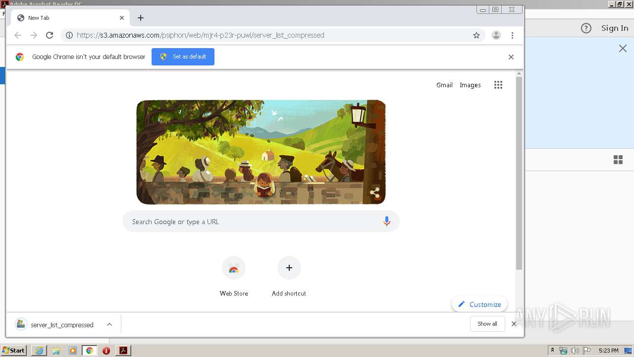Start voice search with microphone

387,222
